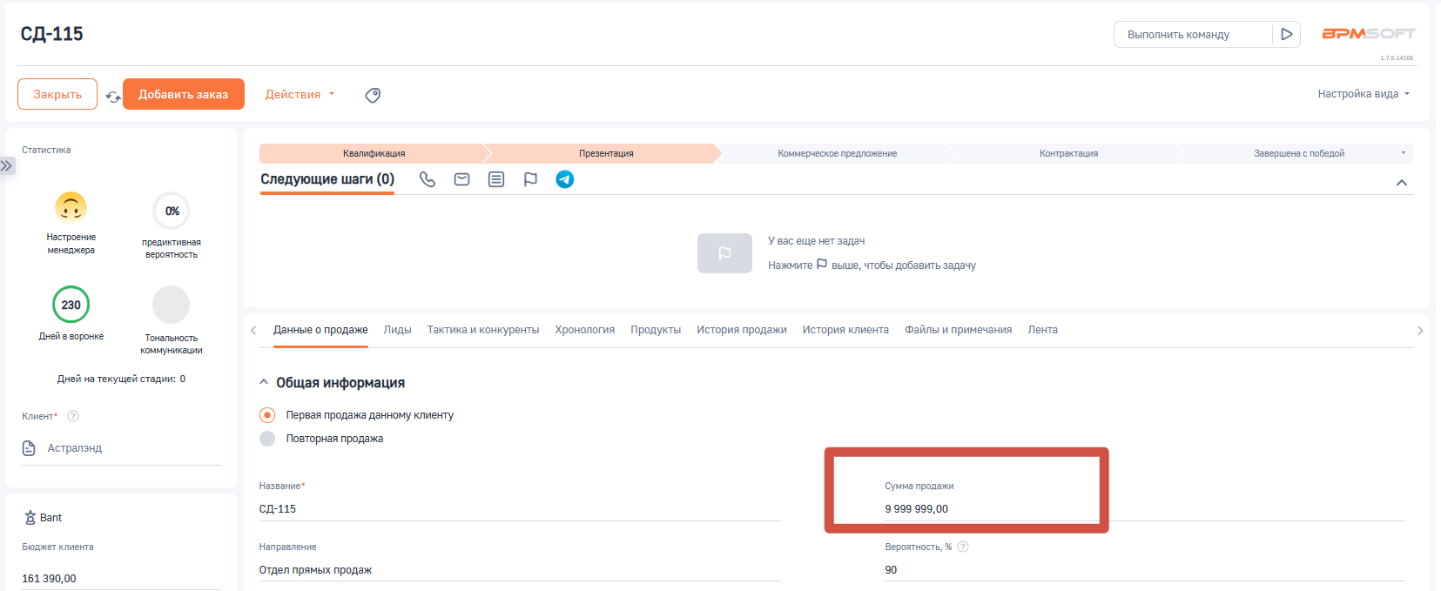This screenshot has width=1441, height=591.
Task: Collapse Следующие шаги panel chevron
Action: [1402, 183]
